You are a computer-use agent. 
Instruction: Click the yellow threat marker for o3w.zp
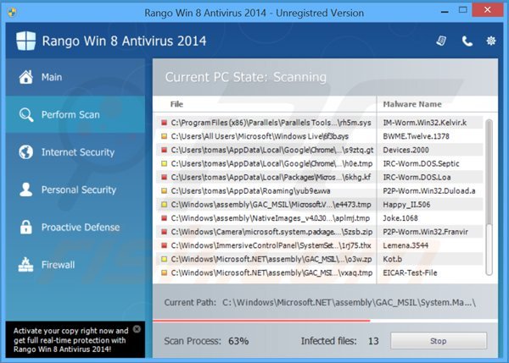pyautogui.click(x=165, y=259)
